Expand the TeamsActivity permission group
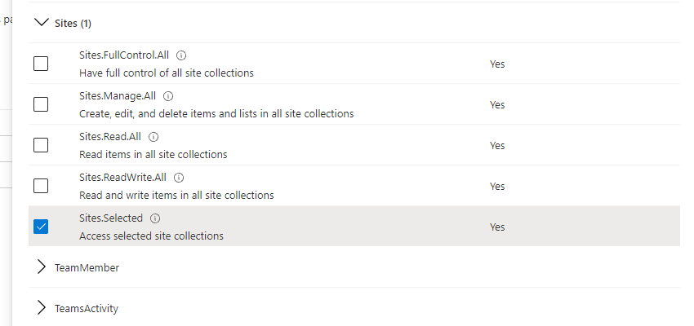The image size is (694, 326). coord(41,307)
